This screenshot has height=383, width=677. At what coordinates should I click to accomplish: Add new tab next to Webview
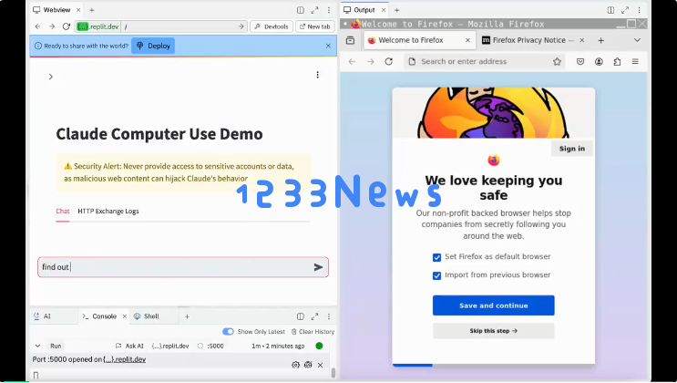coord(91,10)
